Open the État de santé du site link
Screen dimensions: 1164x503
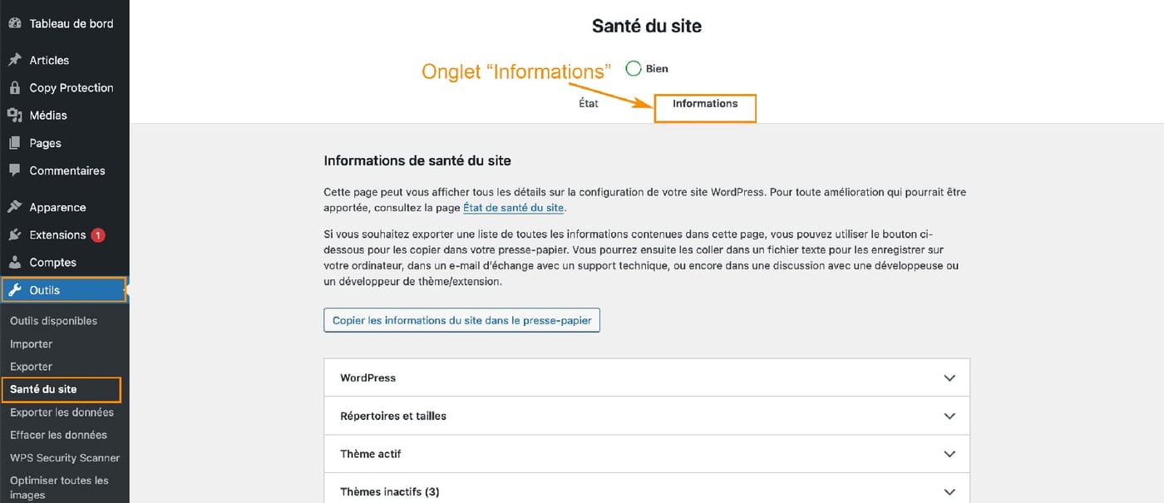(513, 207)
